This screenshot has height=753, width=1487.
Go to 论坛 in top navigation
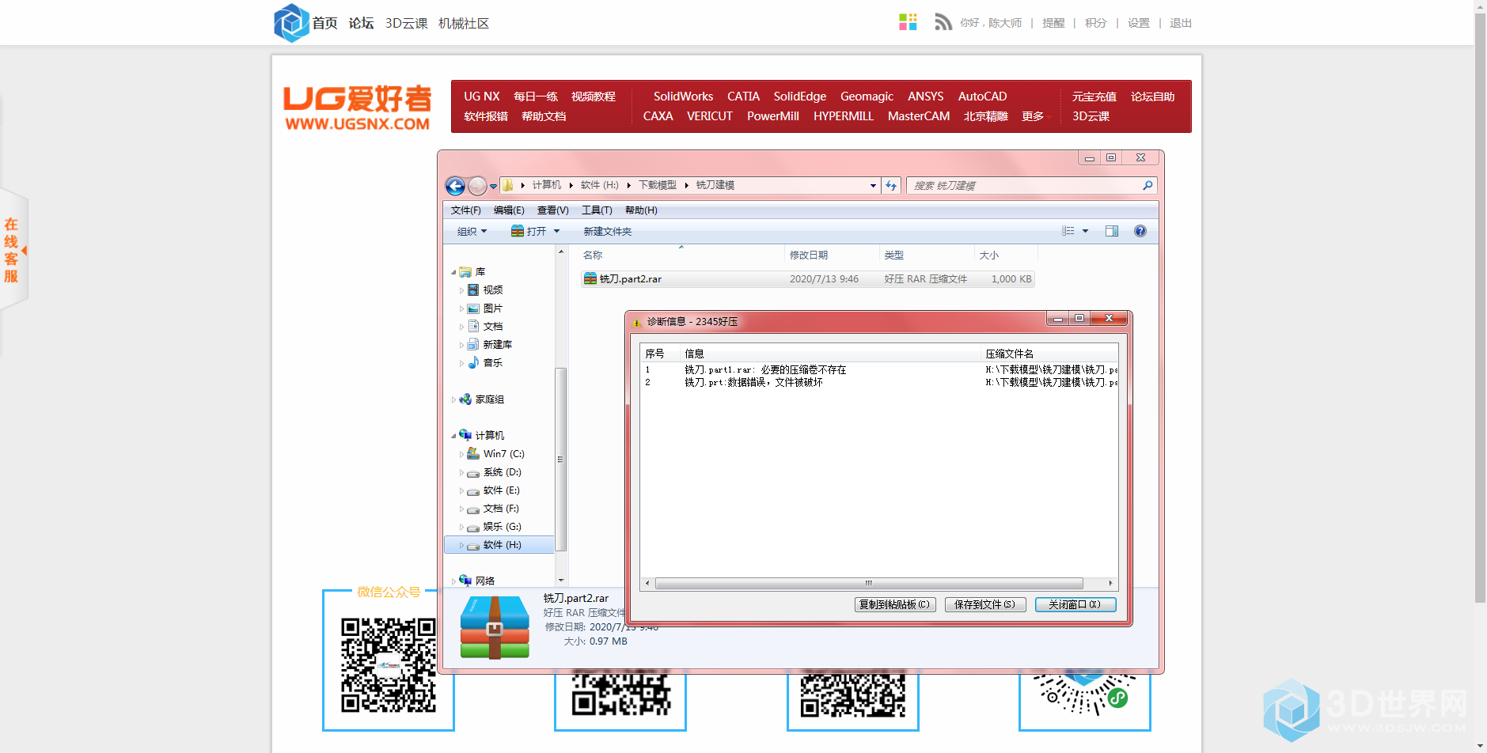pos(361,23)
